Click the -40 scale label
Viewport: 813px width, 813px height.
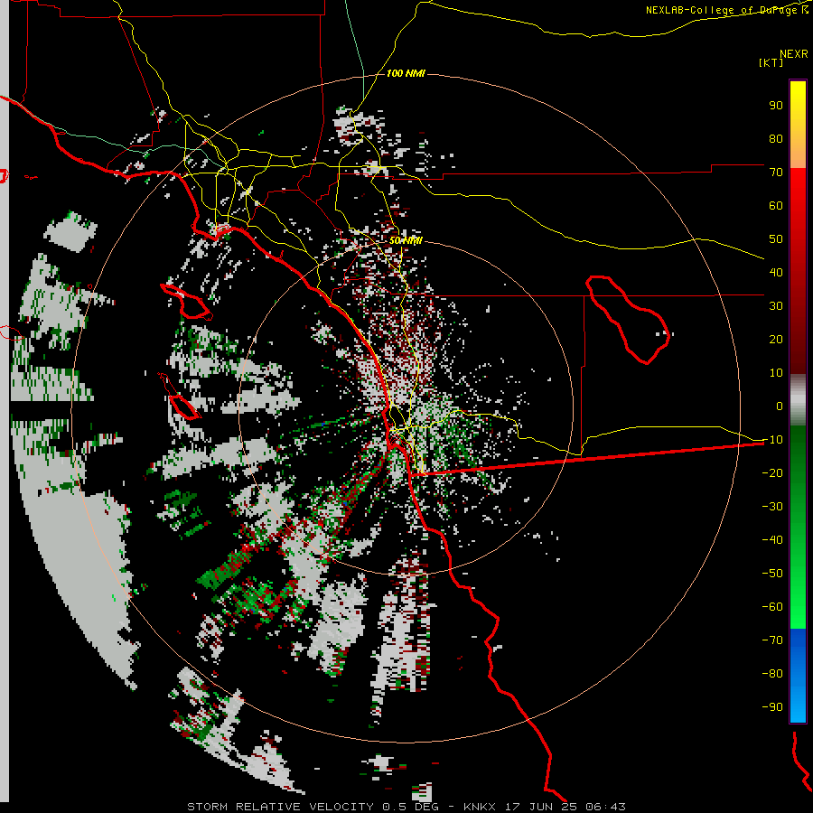(x=772, y=540)
